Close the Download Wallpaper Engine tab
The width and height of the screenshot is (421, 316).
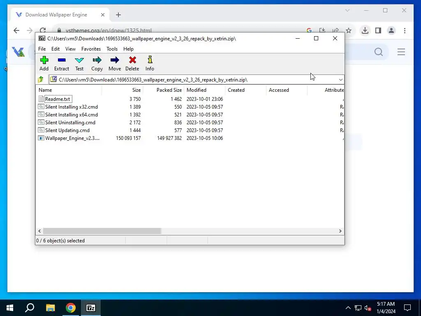tap(102, 15)
